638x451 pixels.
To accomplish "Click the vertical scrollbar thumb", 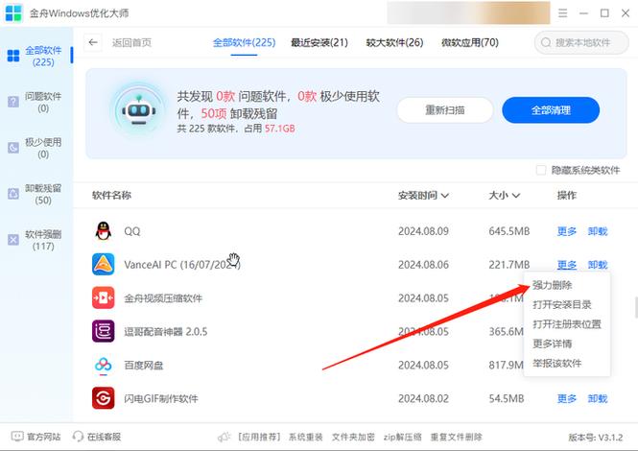I will tap(636, 307).
